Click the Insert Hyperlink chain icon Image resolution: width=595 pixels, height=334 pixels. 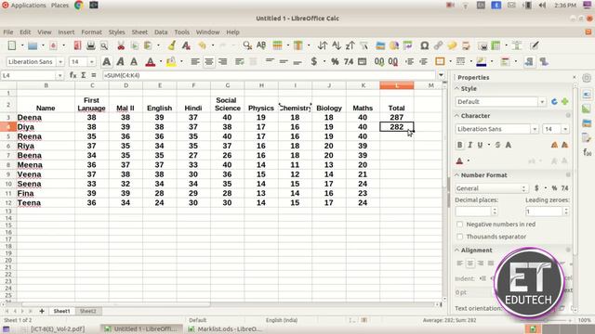tap(438, 45)
